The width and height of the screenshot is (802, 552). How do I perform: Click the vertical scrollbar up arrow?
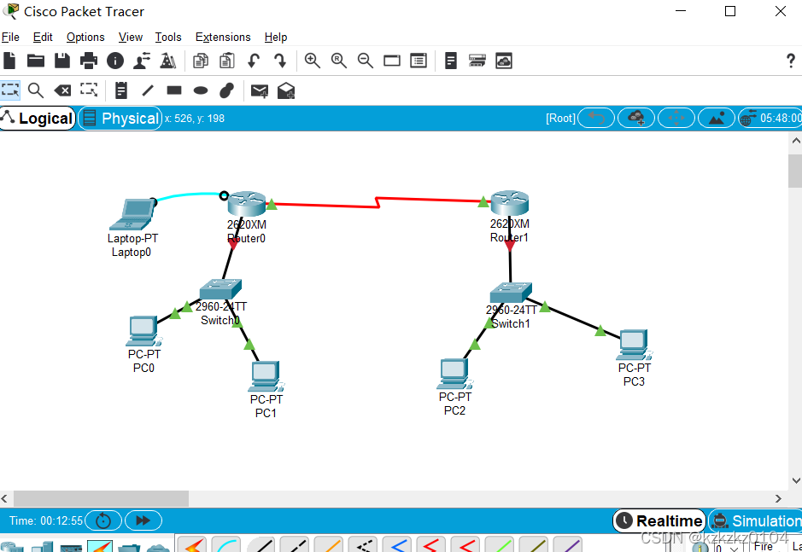pyautogui.click(x=795, y=140)
